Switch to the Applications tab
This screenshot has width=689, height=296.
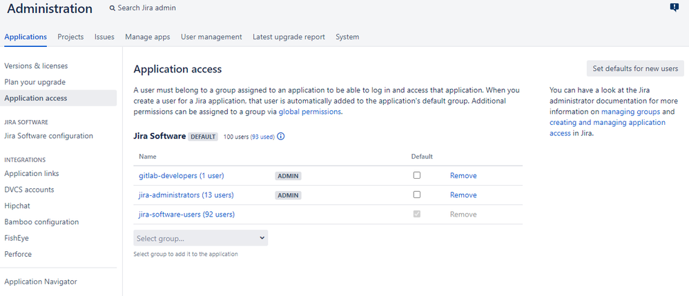[x=26, y=37]
